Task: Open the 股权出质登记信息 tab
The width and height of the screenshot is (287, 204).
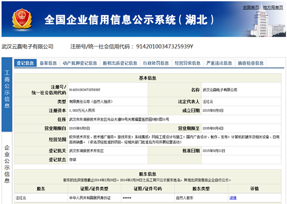Action: (120, 63)
